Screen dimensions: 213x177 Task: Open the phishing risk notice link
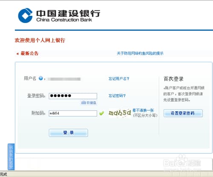(140, 53)
